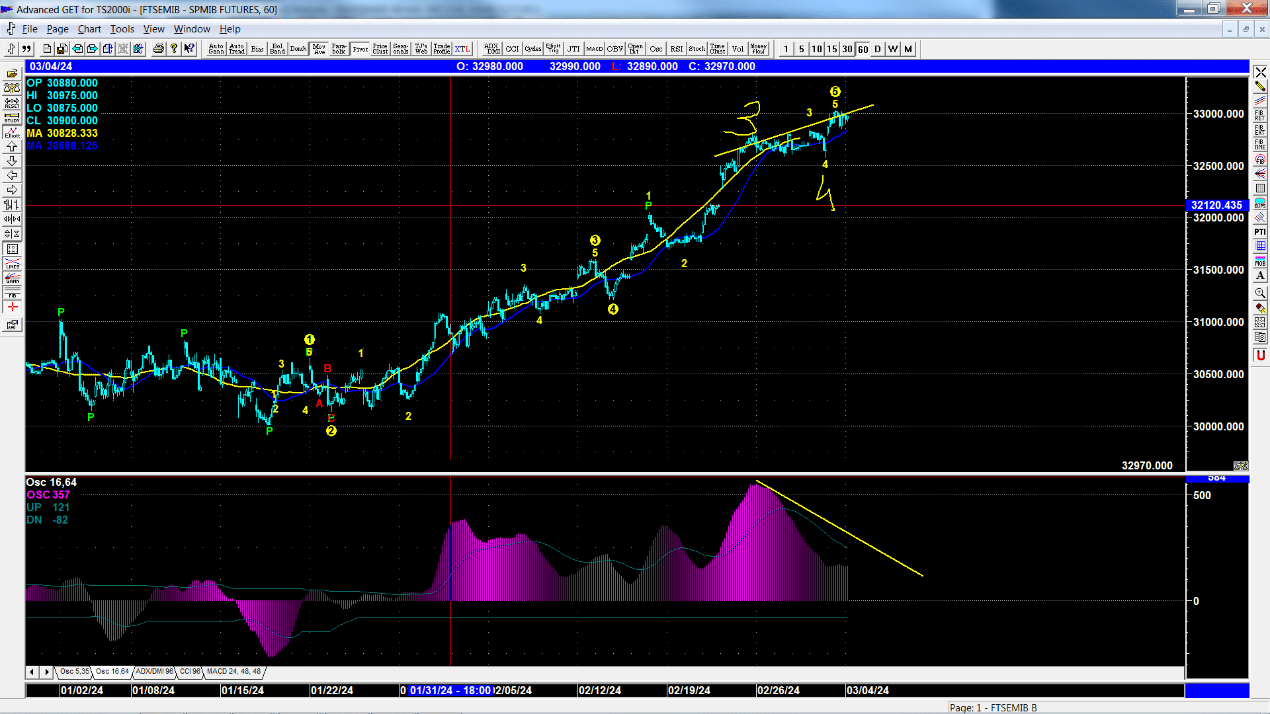This screenshot has height=714, width=1270.
Task: Click the yellow question mark help icon
Action: (x=173, y=49)
